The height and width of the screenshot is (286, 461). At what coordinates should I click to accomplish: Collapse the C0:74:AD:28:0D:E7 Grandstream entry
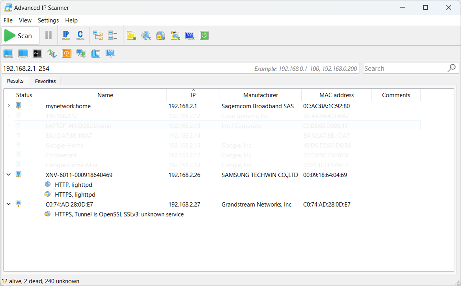point(9,204)
